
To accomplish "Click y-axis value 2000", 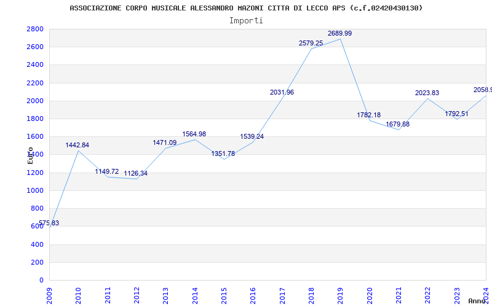I will (x=35, y=101).
